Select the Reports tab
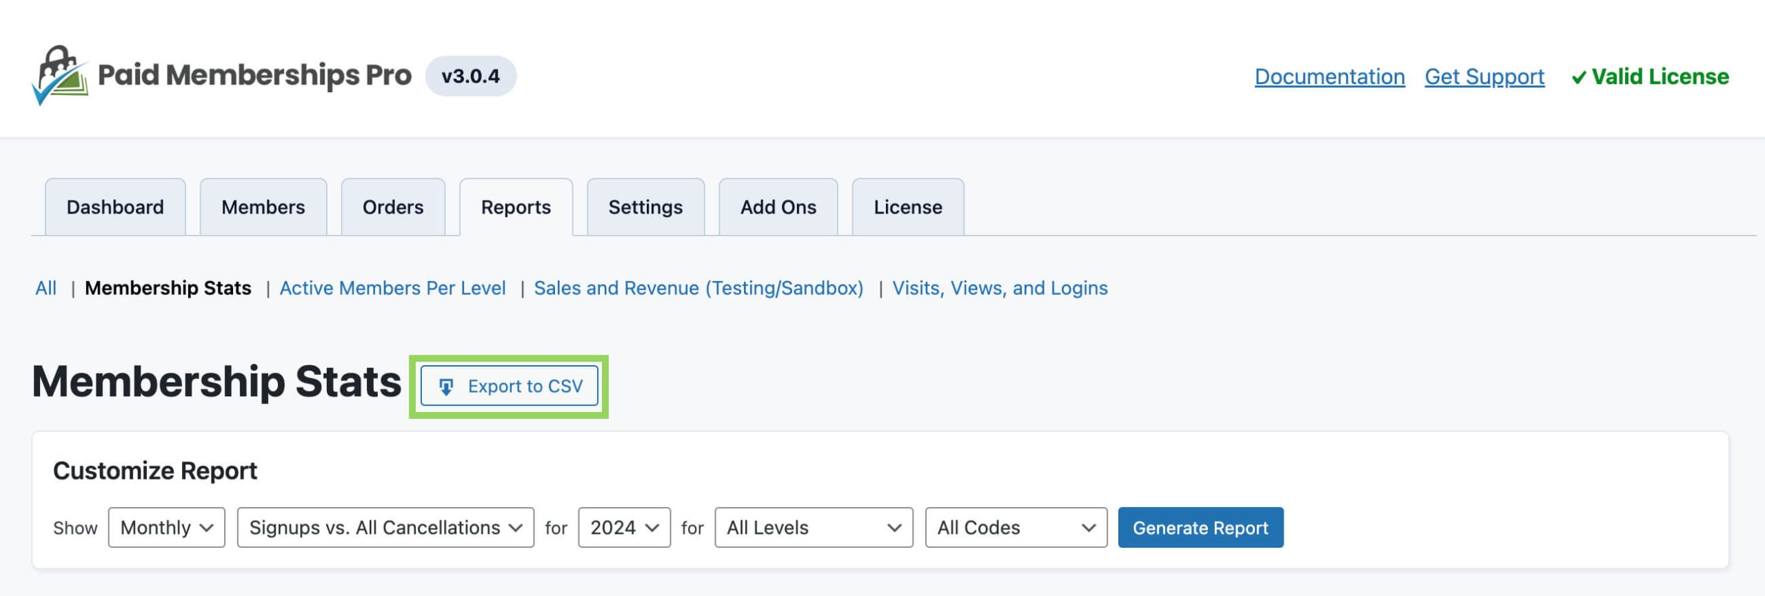The height and width of the screenshot is (596, 1765). pos(516,207)
